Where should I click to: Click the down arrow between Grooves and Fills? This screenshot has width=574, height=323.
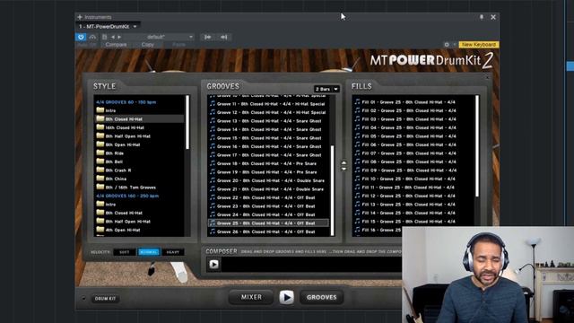(x=344, y=169)
